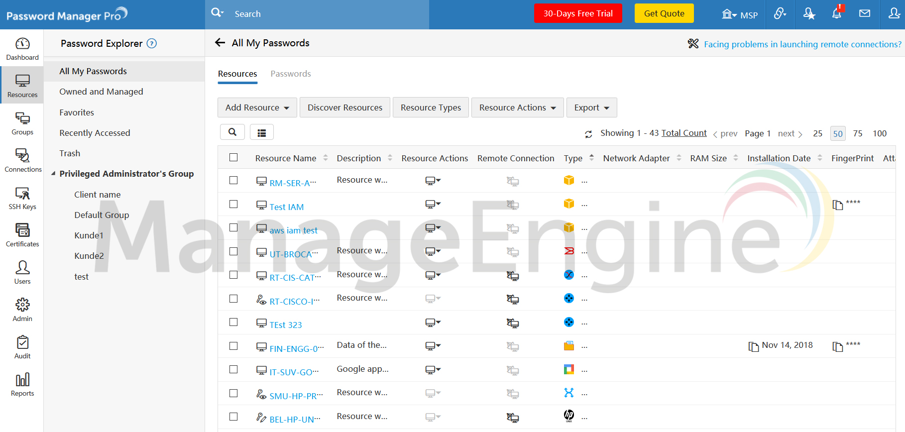Open resource actions dropdown for IT-SUV-GO row
905x432 pixels.
[433, 370]
